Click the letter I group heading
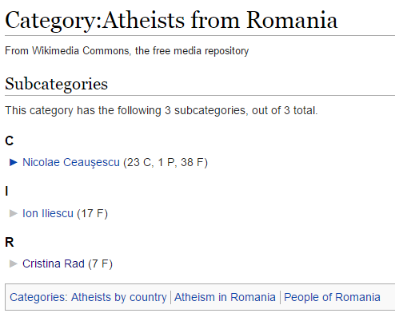Image resolution: width=395 pixels, height=317 pixels. pyautogui.click(x=6, y=191)
